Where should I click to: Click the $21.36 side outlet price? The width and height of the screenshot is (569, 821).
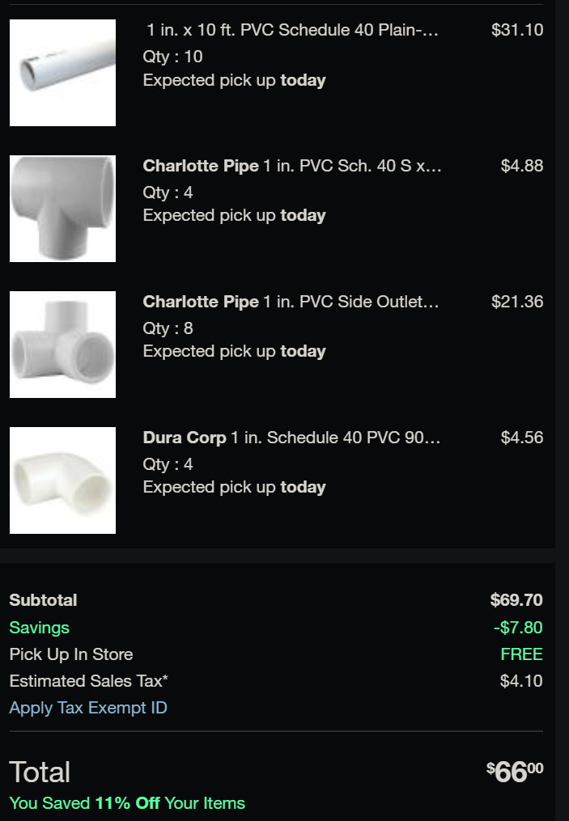517,302
